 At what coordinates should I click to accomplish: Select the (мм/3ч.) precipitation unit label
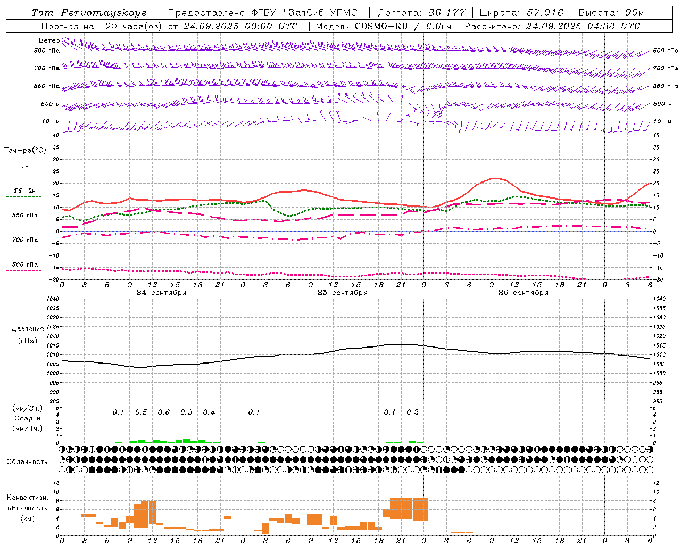[x=28, y=408]
